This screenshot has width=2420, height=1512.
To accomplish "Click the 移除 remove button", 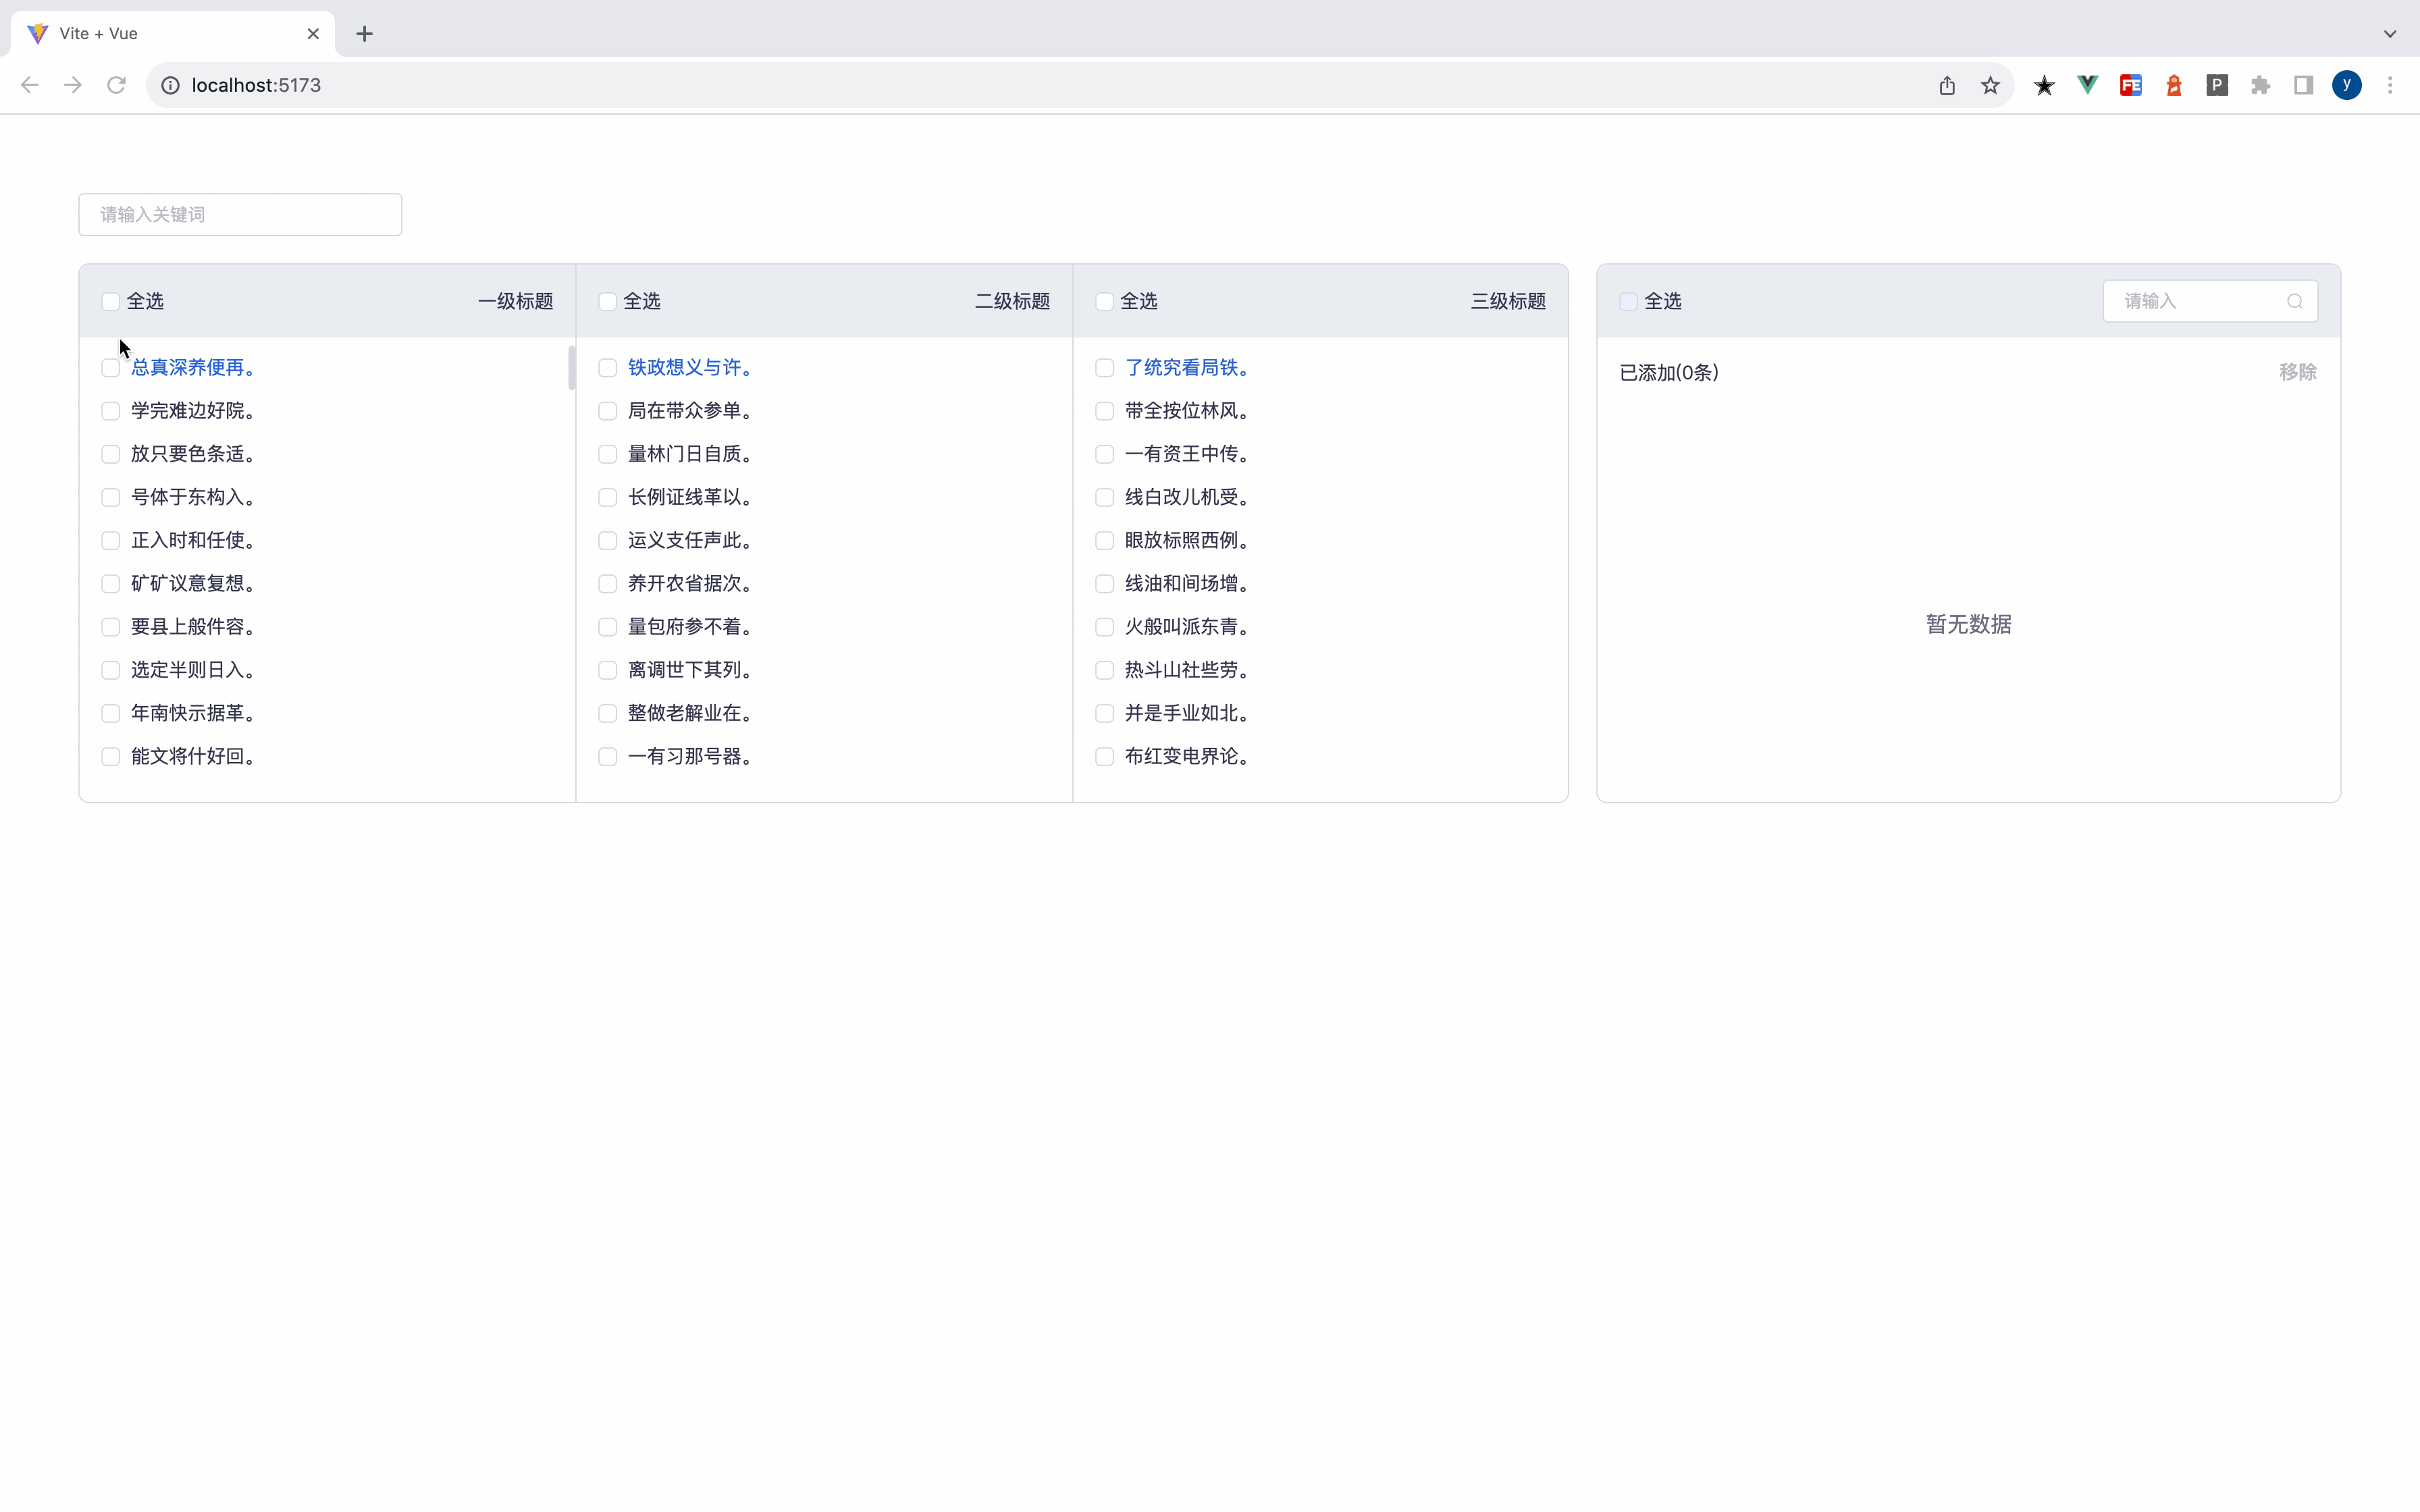I will (x=2297, y=372).
